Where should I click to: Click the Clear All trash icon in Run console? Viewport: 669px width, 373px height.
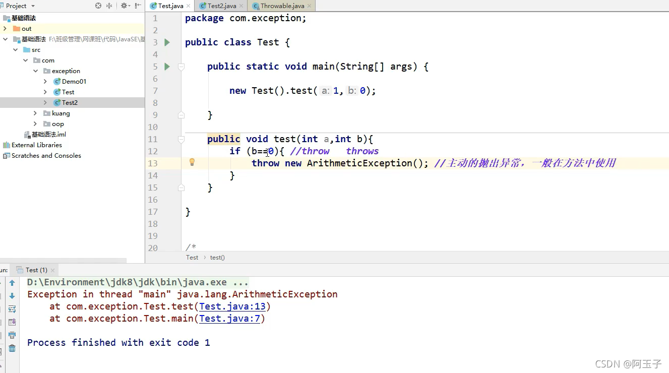pos(12,348)
